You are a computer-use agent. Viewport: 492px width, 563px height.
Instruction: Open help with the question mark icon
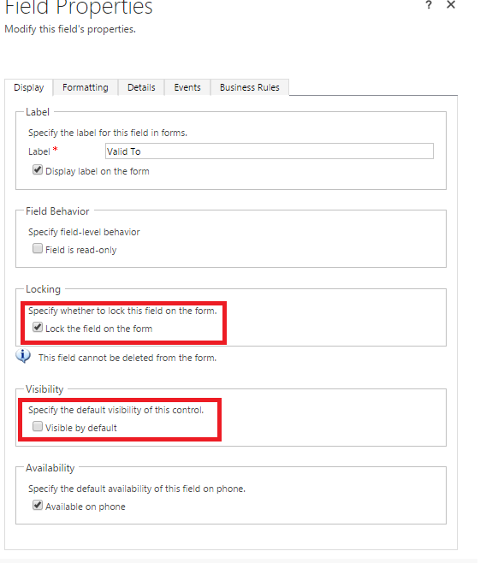tap(429, 4)
